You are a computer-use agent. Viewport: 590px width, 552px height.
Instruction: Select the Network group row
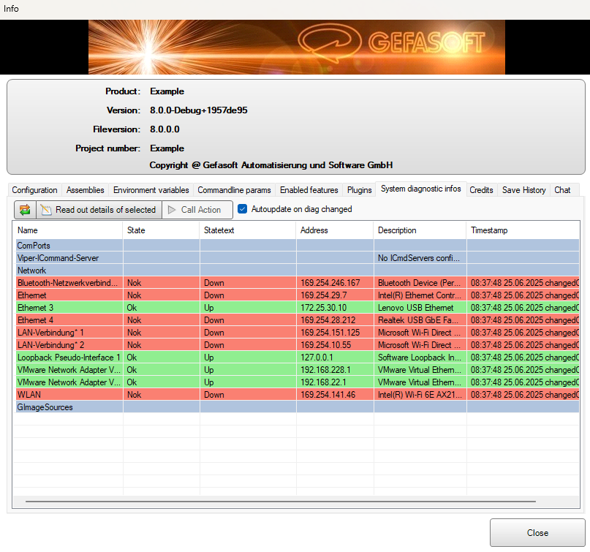298,271
